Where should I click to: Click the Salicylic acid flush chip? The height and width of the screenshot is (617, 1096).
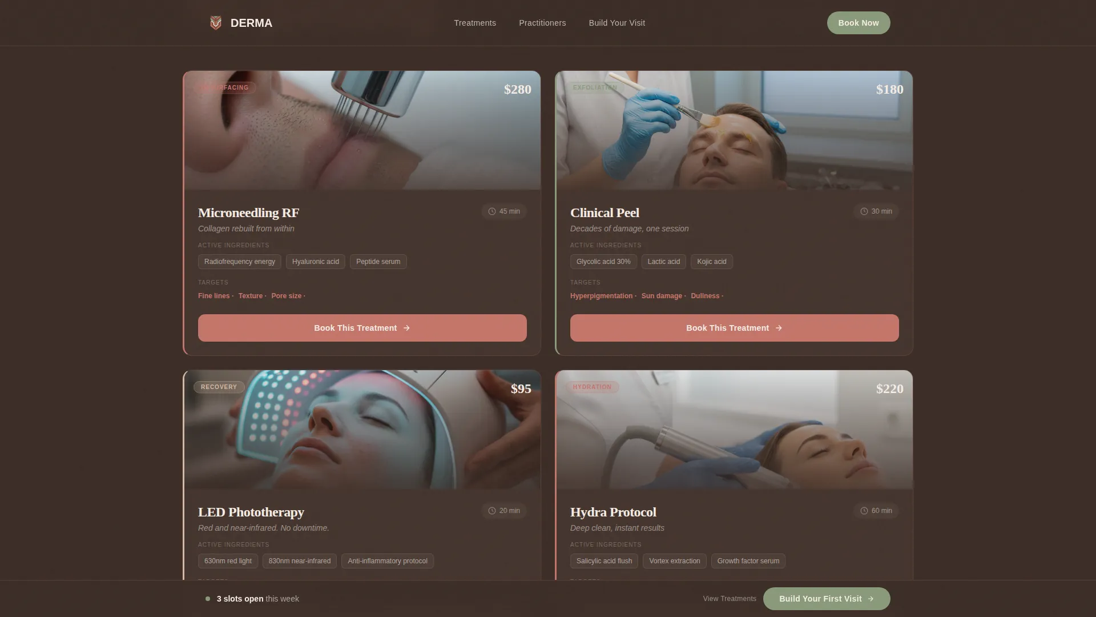click(x=604, y=561)
